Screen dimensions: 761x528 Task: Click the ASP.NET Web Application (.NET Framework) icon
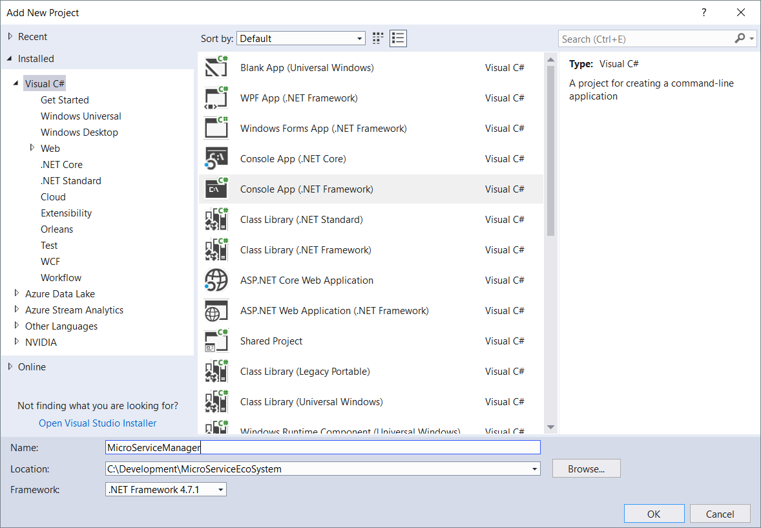tap(216, 310)
